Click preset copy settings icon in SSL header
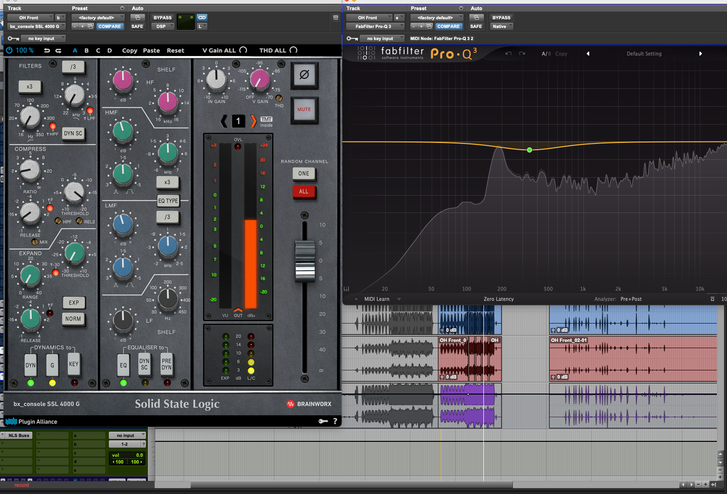Screen dimensions: 727x494 click(x=90, y=27)
